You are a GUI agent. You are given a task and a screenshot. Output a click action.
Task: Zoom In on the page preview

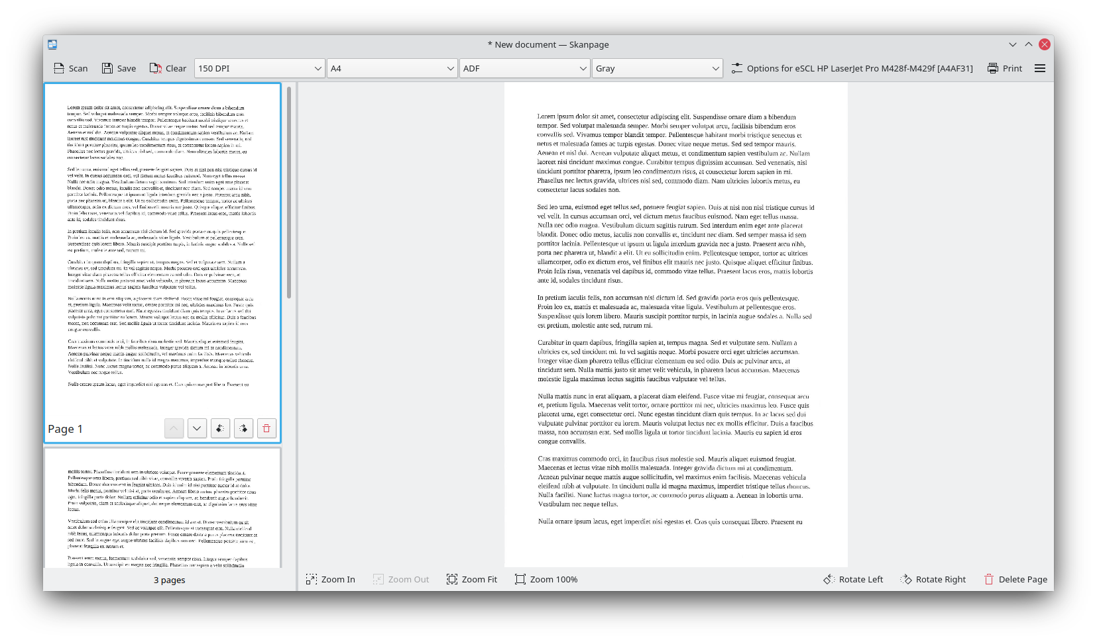pos(330,579)
